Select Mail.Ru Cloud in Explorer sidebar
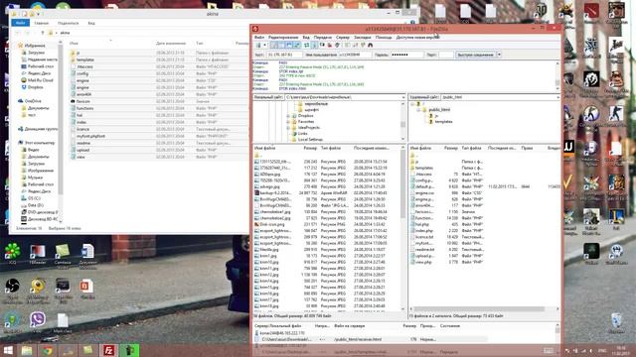The image size is (636, 357). pyautogui.click(x=40, y=80)
